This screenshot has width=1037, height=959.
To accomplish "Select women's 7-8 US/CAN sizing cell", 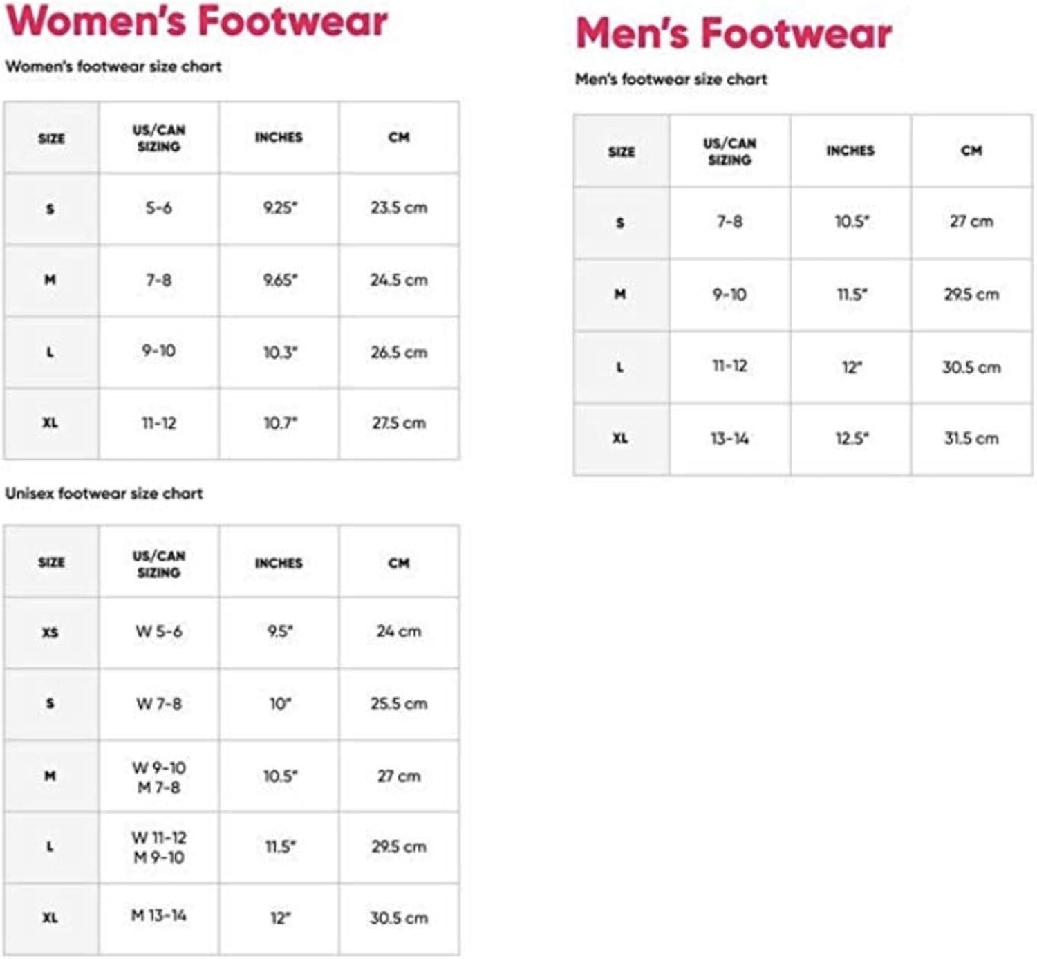I will (x=158, y=280).
